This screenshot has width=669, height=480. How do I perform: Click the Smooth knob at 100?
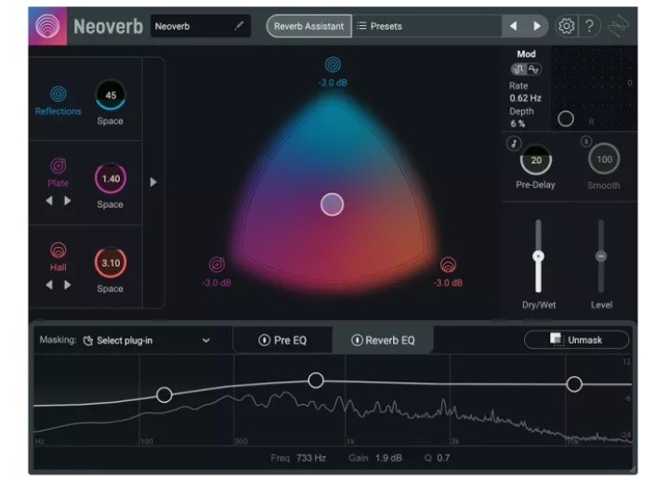pyautogui.click(x=604, y=159)
